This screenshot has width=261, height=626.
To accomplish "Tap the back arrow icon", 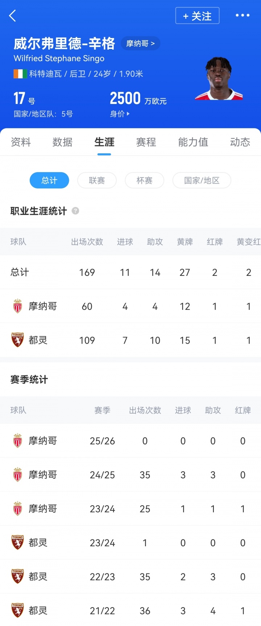I will coord(13,16).
